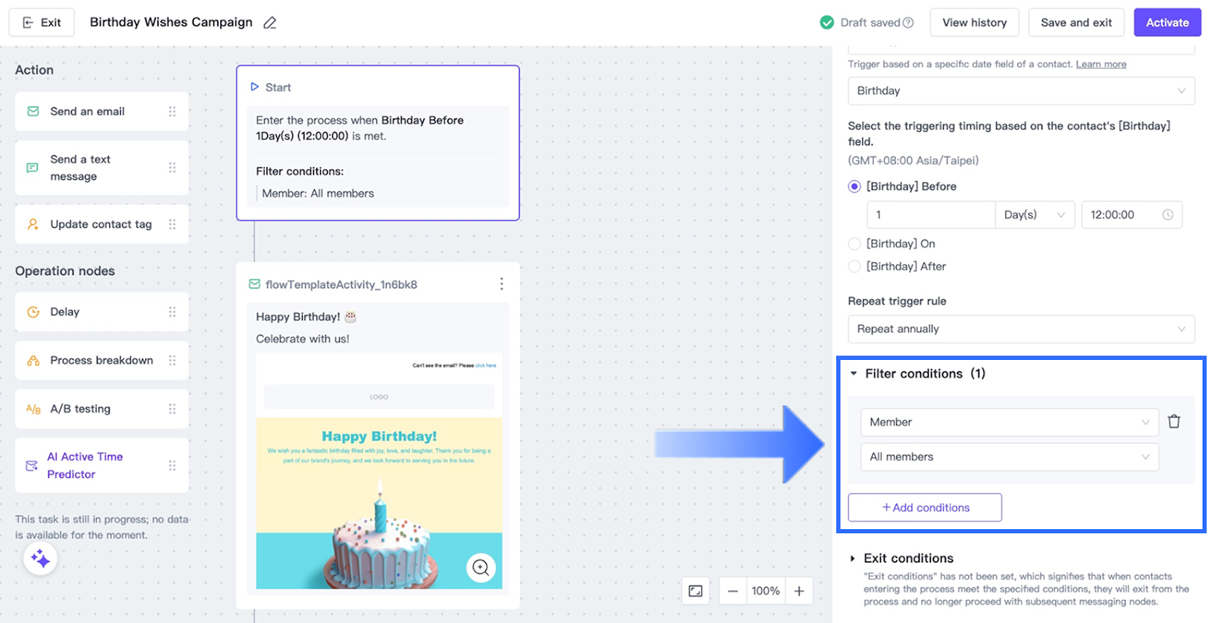
Task: Open the three-dot menu on email node
Action: tap(501, 284)
